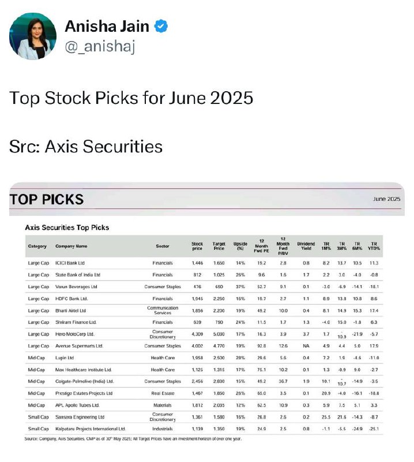Open the TOP PICKS table image
414x462 pixels.
click(x=207, y=312)
